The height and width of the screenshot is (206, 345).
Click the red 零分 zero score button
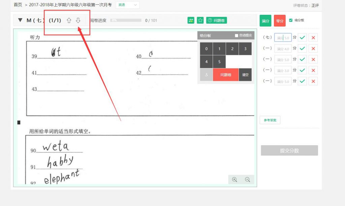(x=280, y=21)
